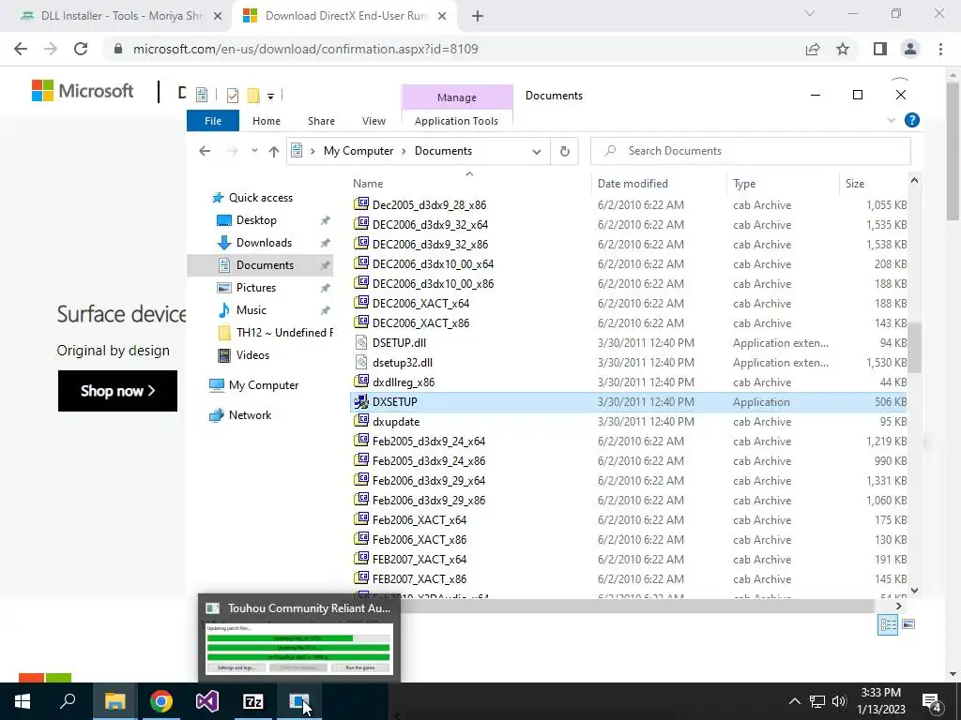
Task: Open Videos in the navigation pane
Action: pyautogui.click(x=252, y=355)
